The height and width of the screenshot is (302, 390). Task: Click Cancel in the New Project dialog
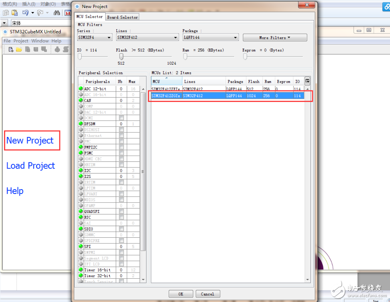pyautogui.click(x=207, y=294)
